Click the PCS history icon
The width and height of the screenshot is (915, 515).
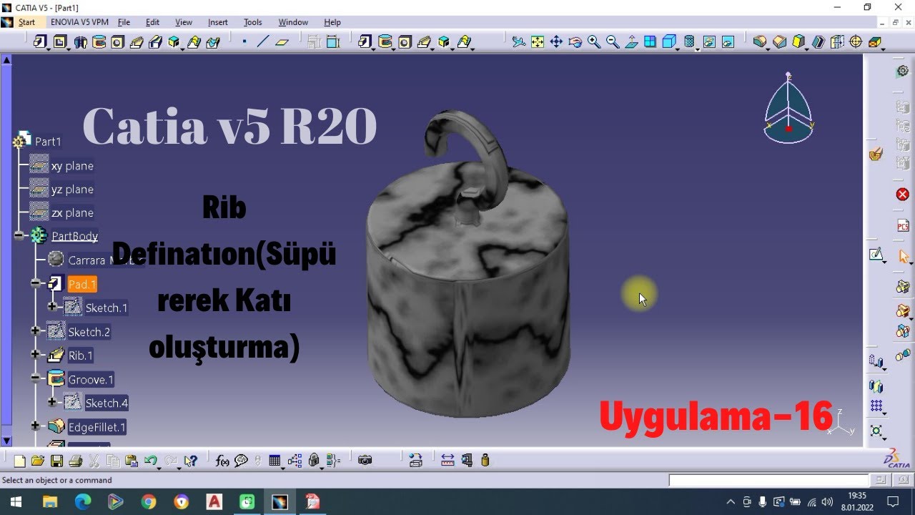[x=903, y=226]
